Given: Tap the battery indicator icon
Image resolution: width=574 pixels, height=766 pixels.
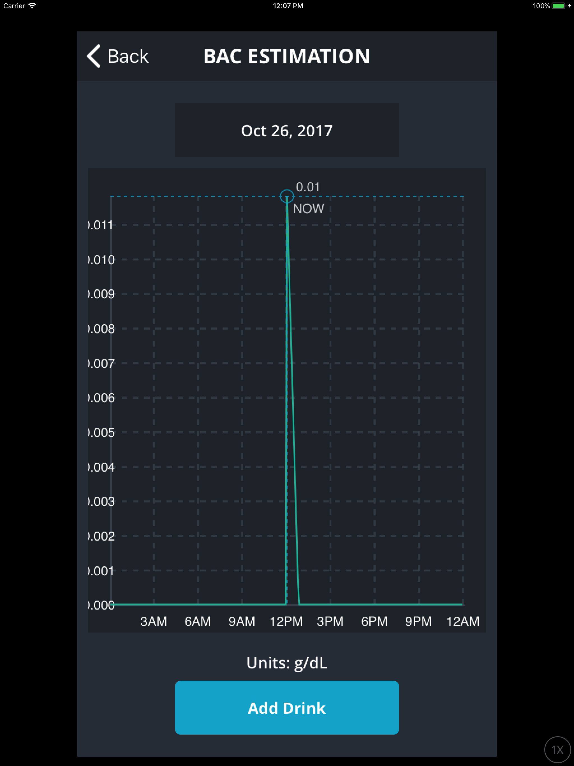Looking at the screenshot, I should pyautogui.click(x=558, y=6).
